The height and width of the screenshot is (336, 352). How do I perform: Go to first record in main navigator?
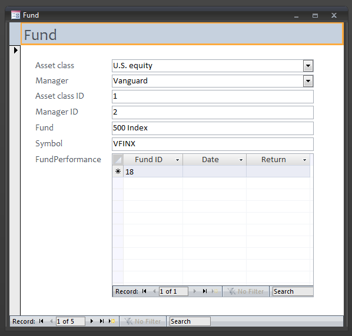click(x=41, y=321)
